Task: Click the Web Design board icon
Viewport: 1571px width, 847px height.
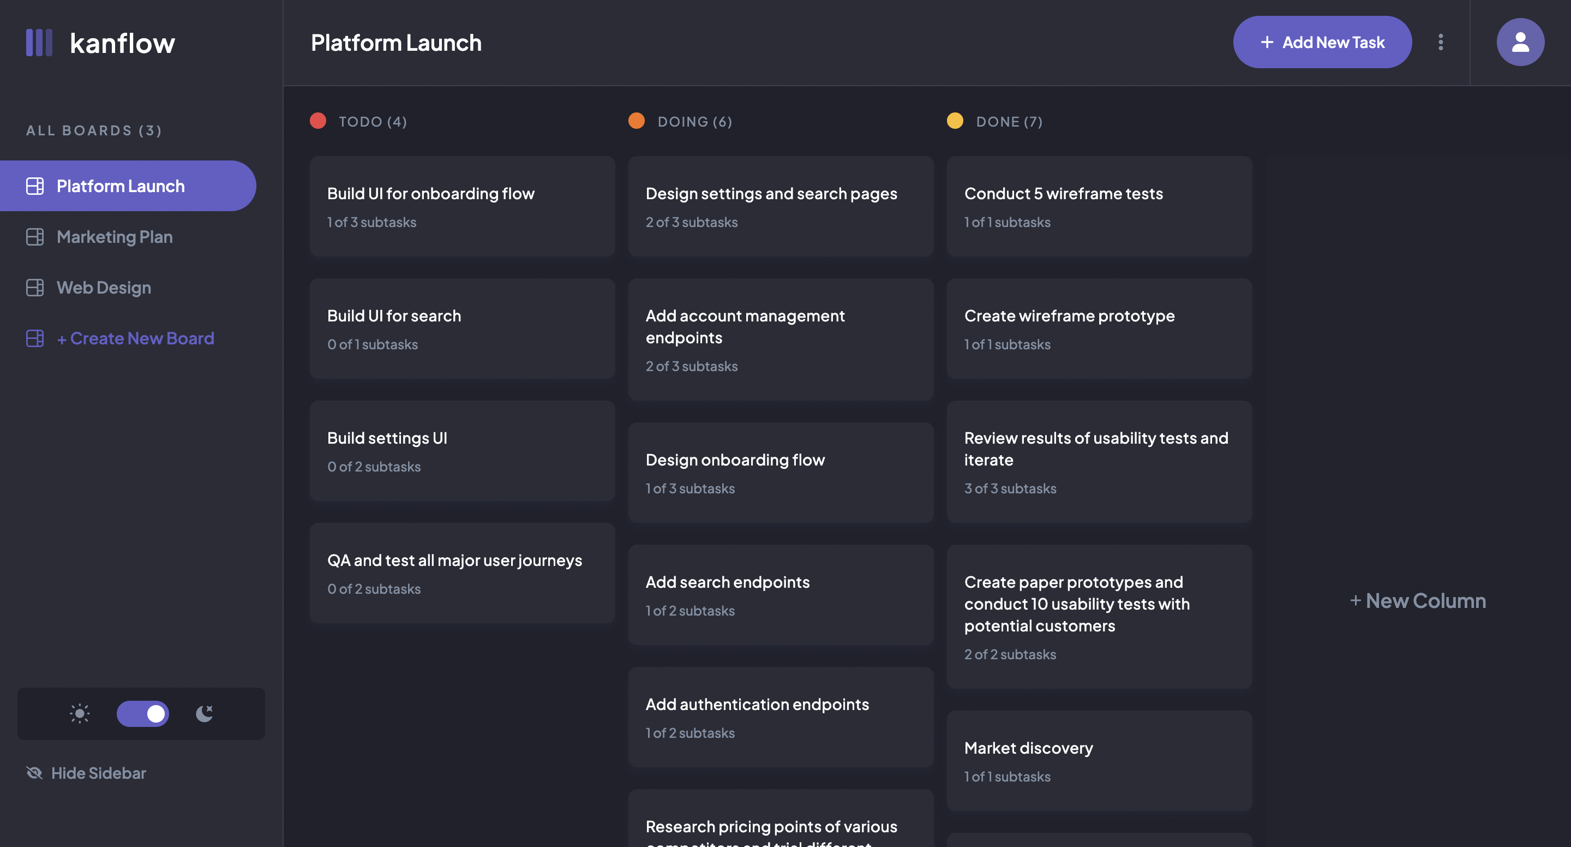Action: pos(35,288)
